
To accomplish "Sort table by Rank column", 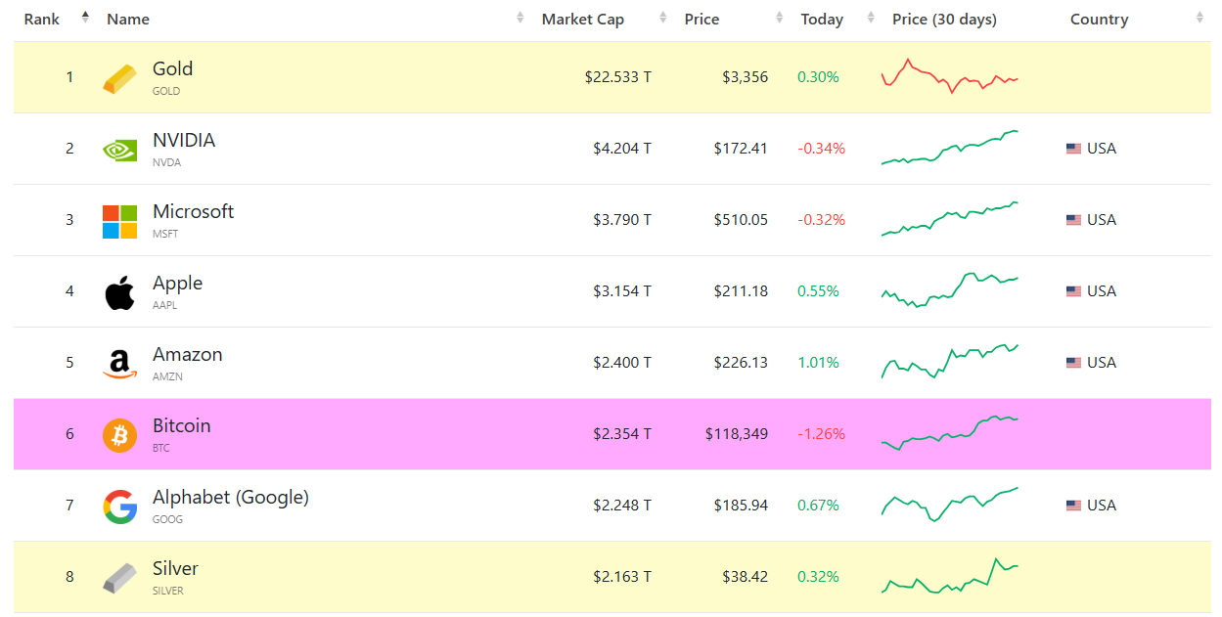I will 42,20.
